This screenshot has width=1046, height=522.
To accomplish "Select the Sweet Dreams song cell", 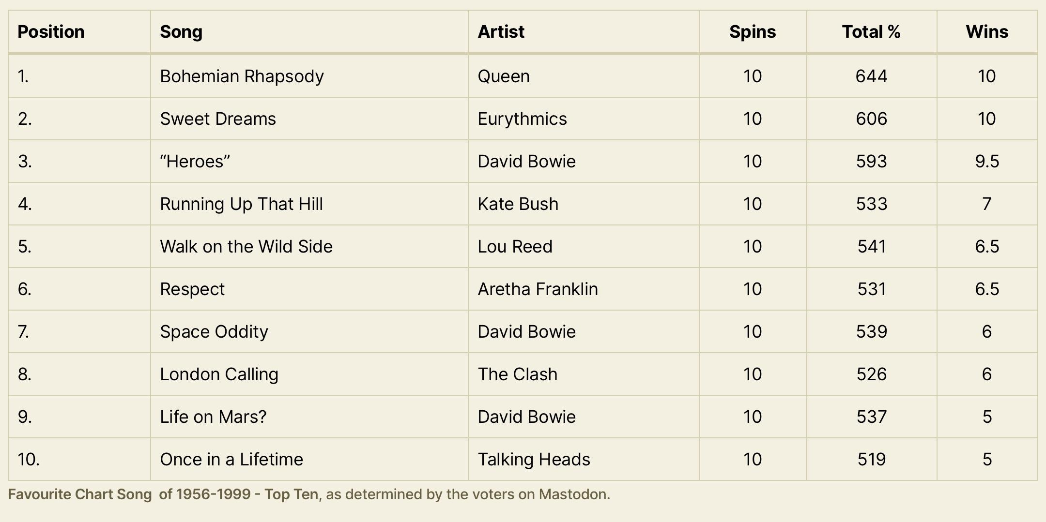I will tap(218, 119).
